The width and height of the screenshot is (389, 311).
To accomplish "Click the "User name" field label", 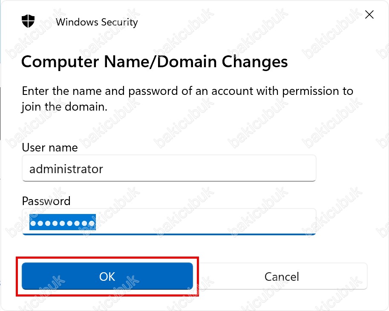I will (49, 148).
